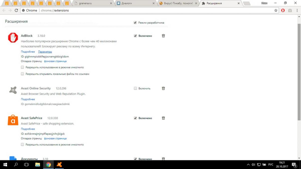The height and width of the screenshot is (169, 301).
Task: Inspect Avast SafePrice фоновая страница link
Action: coord(55,138)
